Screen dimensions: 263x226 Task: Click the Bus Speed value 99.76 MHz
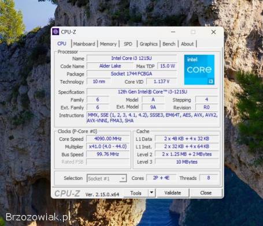tap(108, 155)
